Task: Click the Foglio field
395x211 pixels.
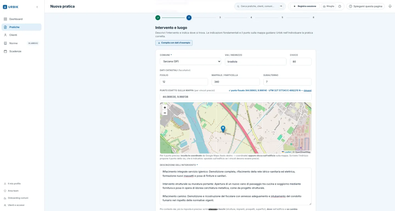Action: pos(184,82)
